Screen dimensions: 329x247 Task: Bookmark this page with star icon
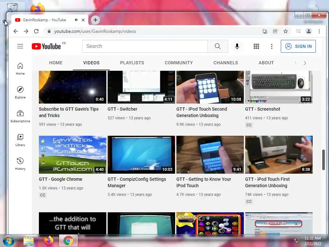pos(286,31)
